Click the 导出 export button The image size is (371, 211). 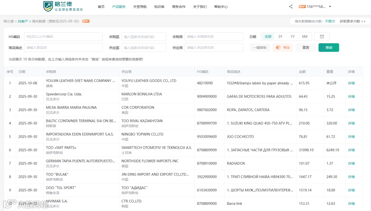coord(283,47)
